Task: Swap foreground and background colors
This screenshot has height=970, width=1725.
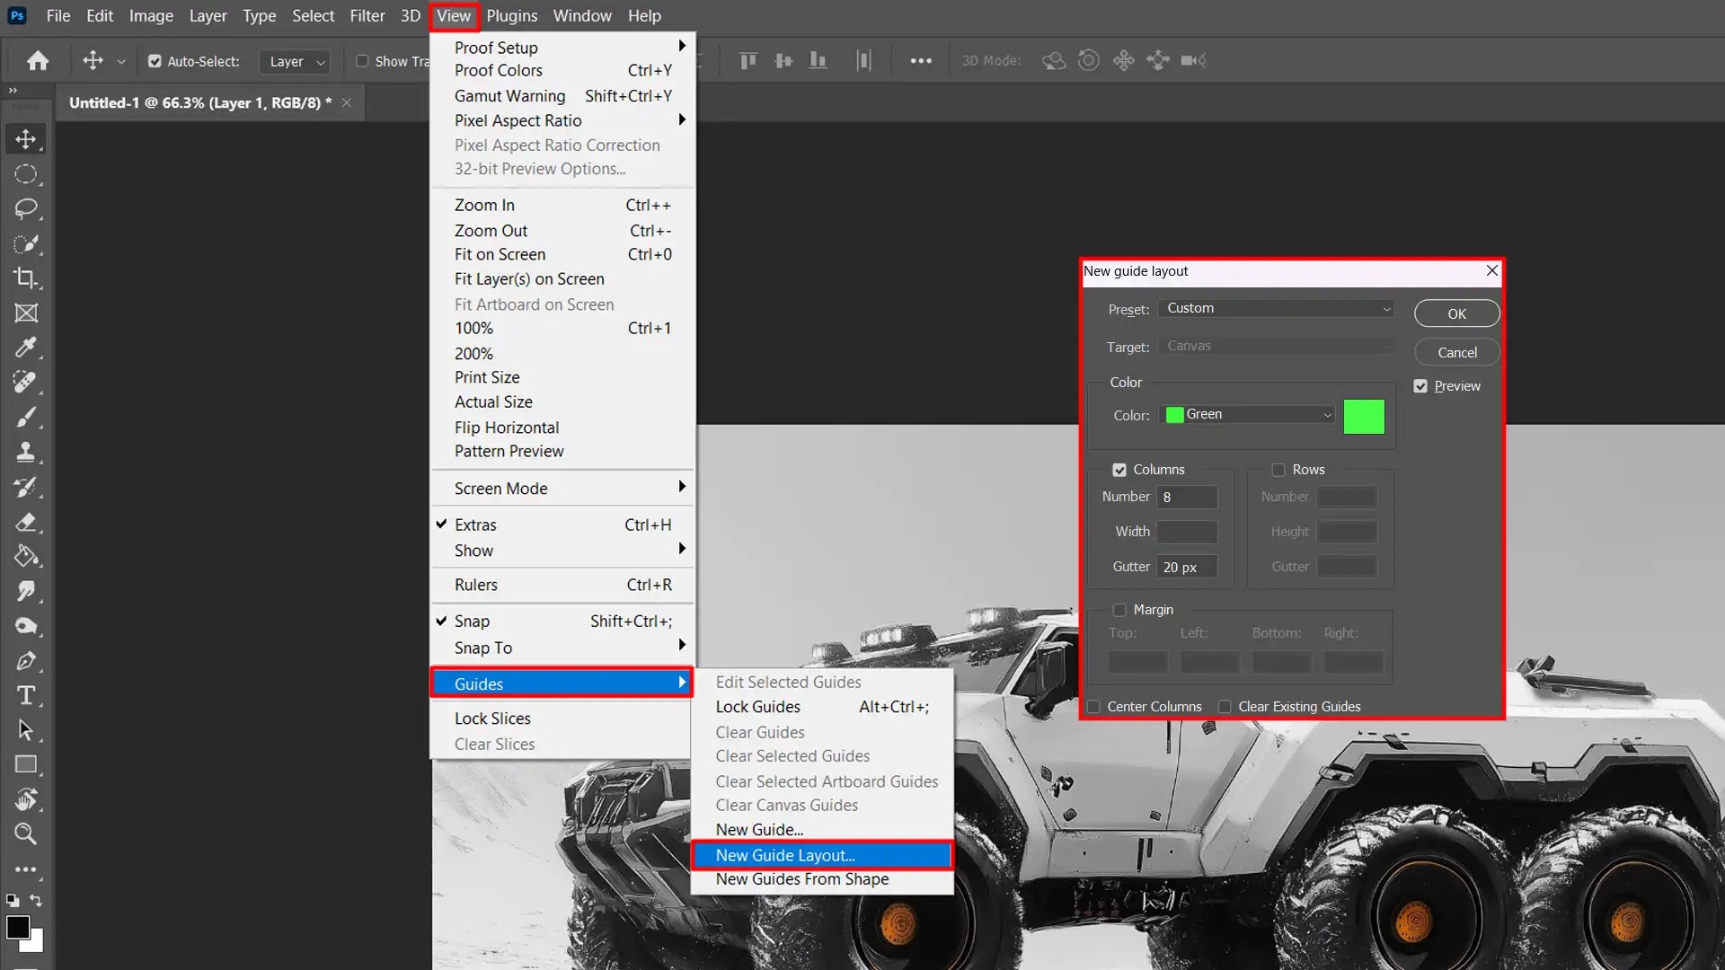Action: tap(36, 900)
